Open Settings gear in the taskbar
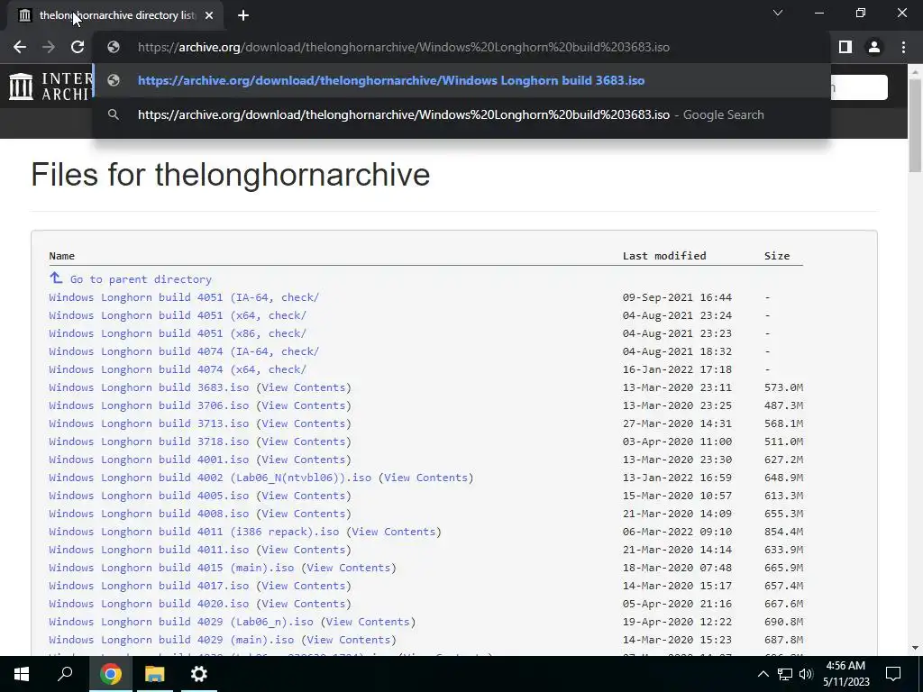 click(199, 674)
